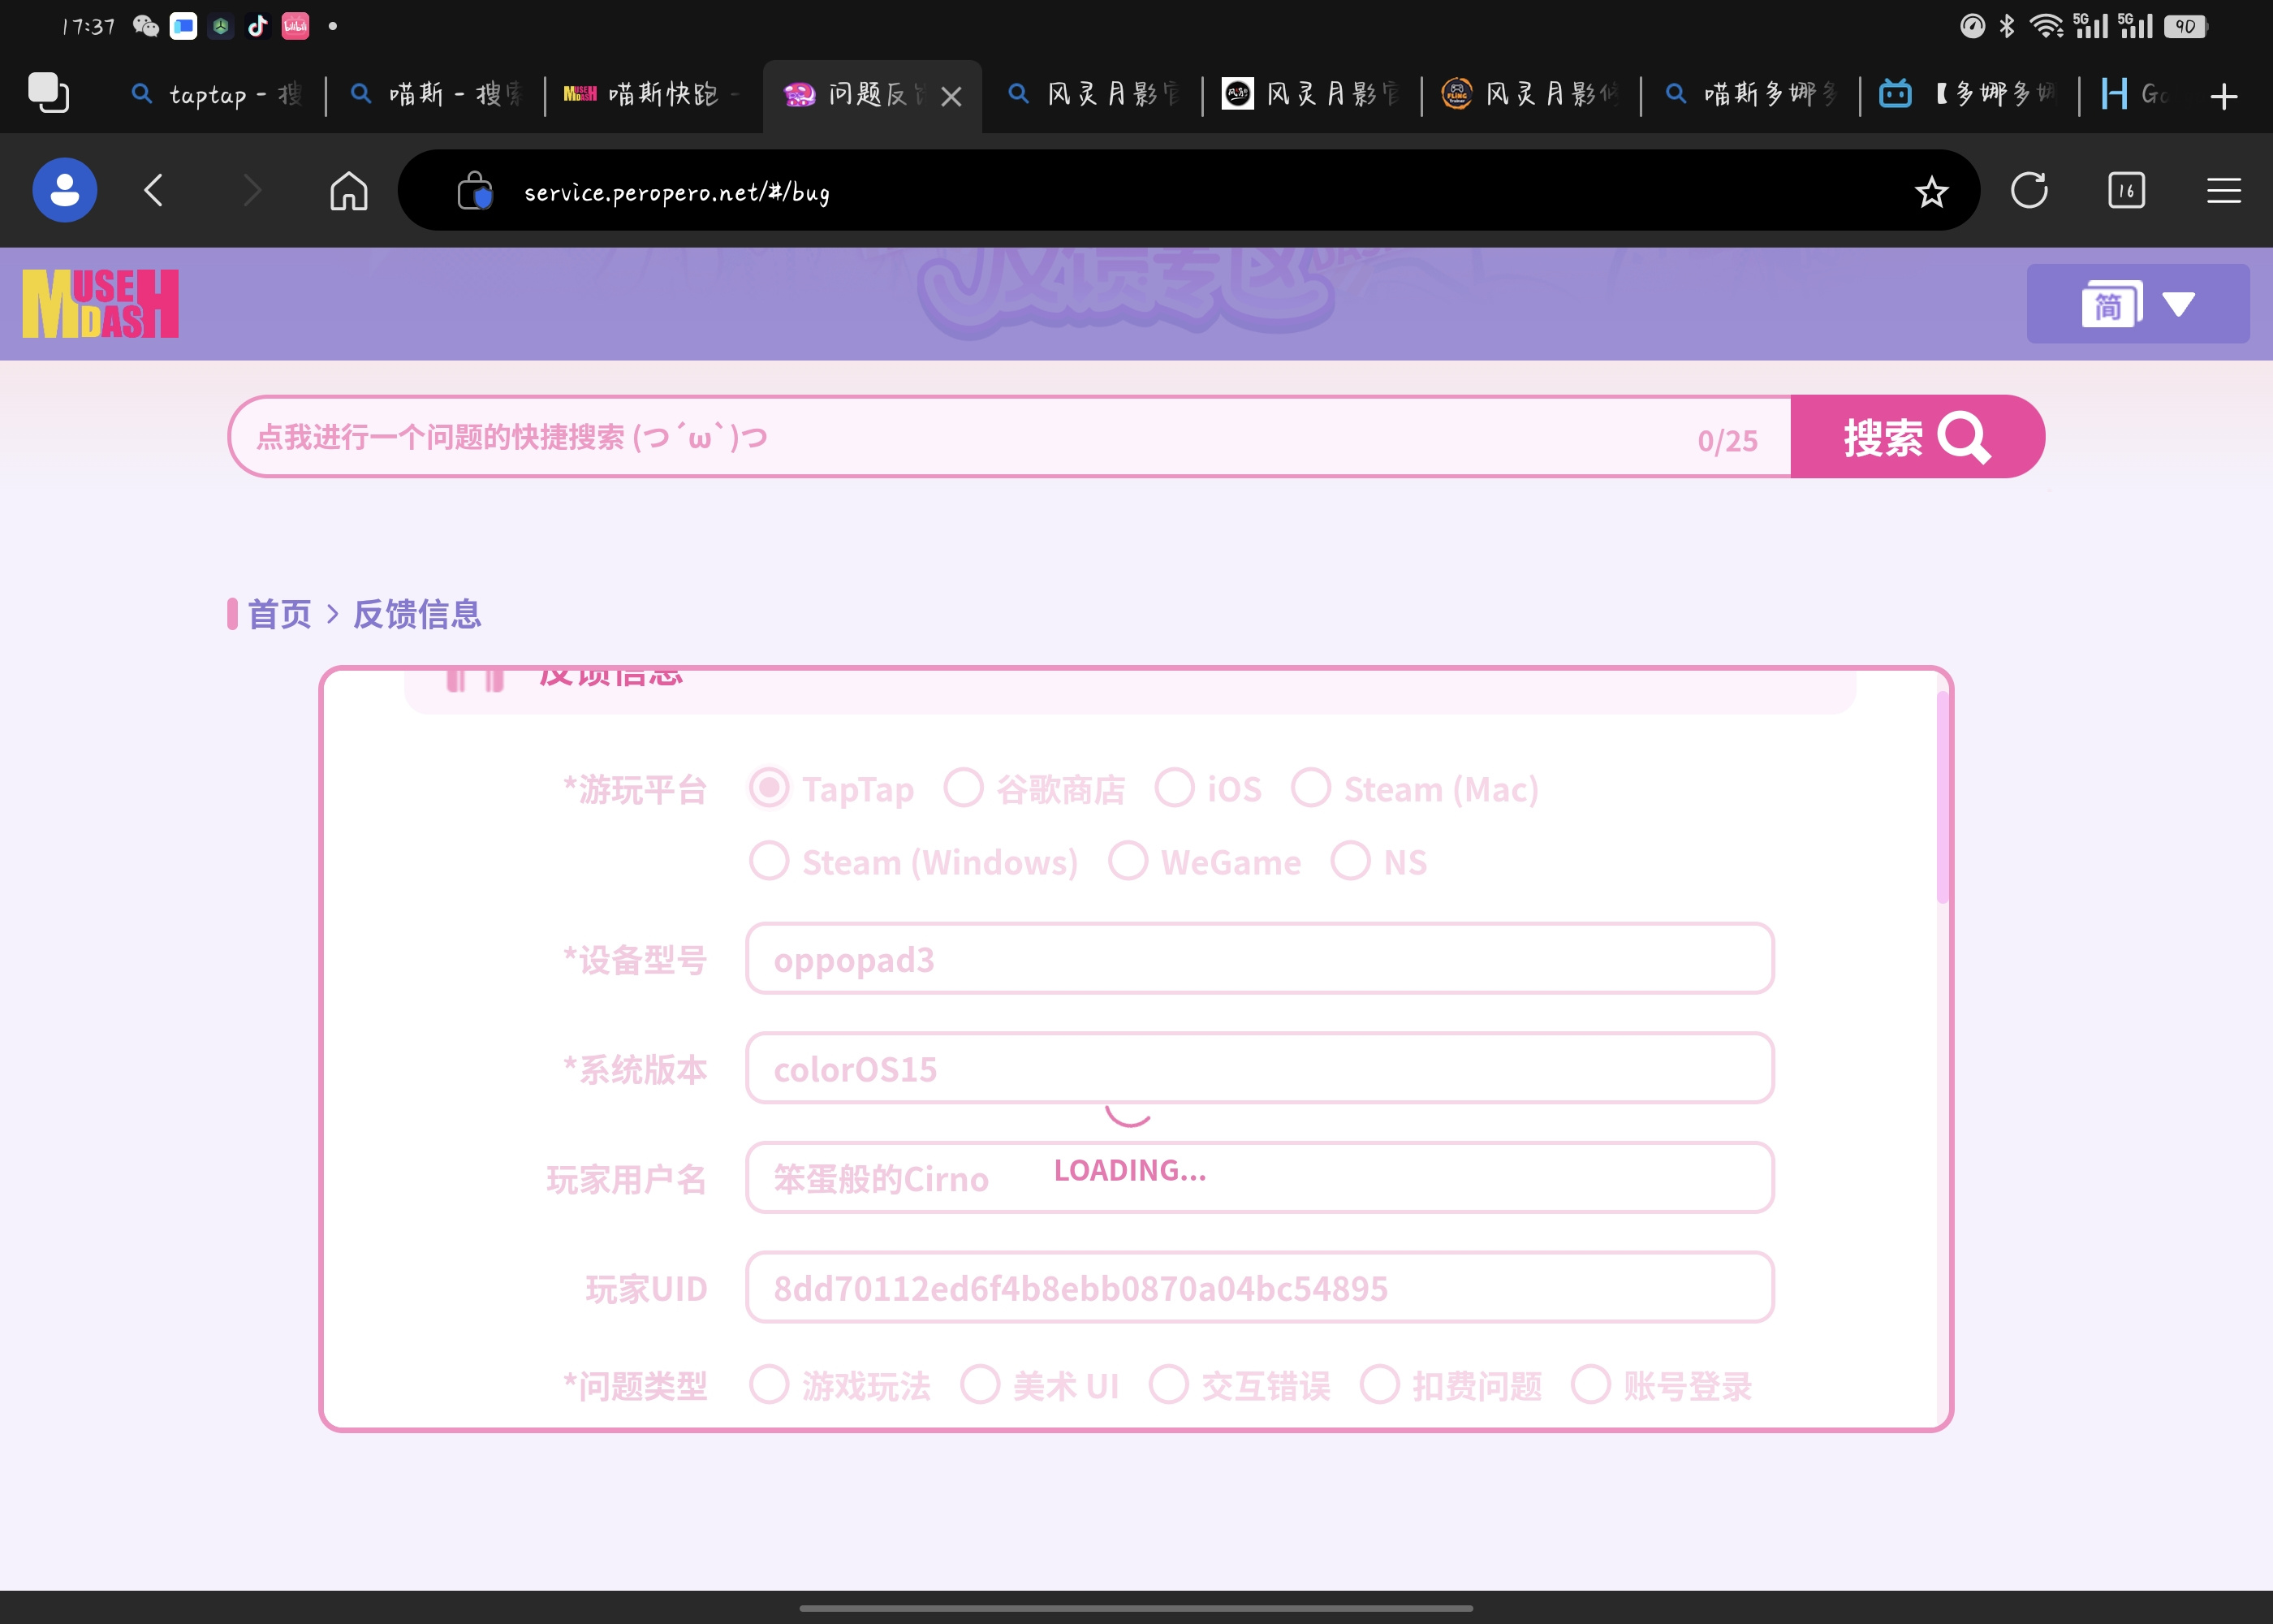Edit the 设备型号 field with oppopad3
Image resolution: width=2273 pixels, height=1624 pixels.
point(1259,959)
